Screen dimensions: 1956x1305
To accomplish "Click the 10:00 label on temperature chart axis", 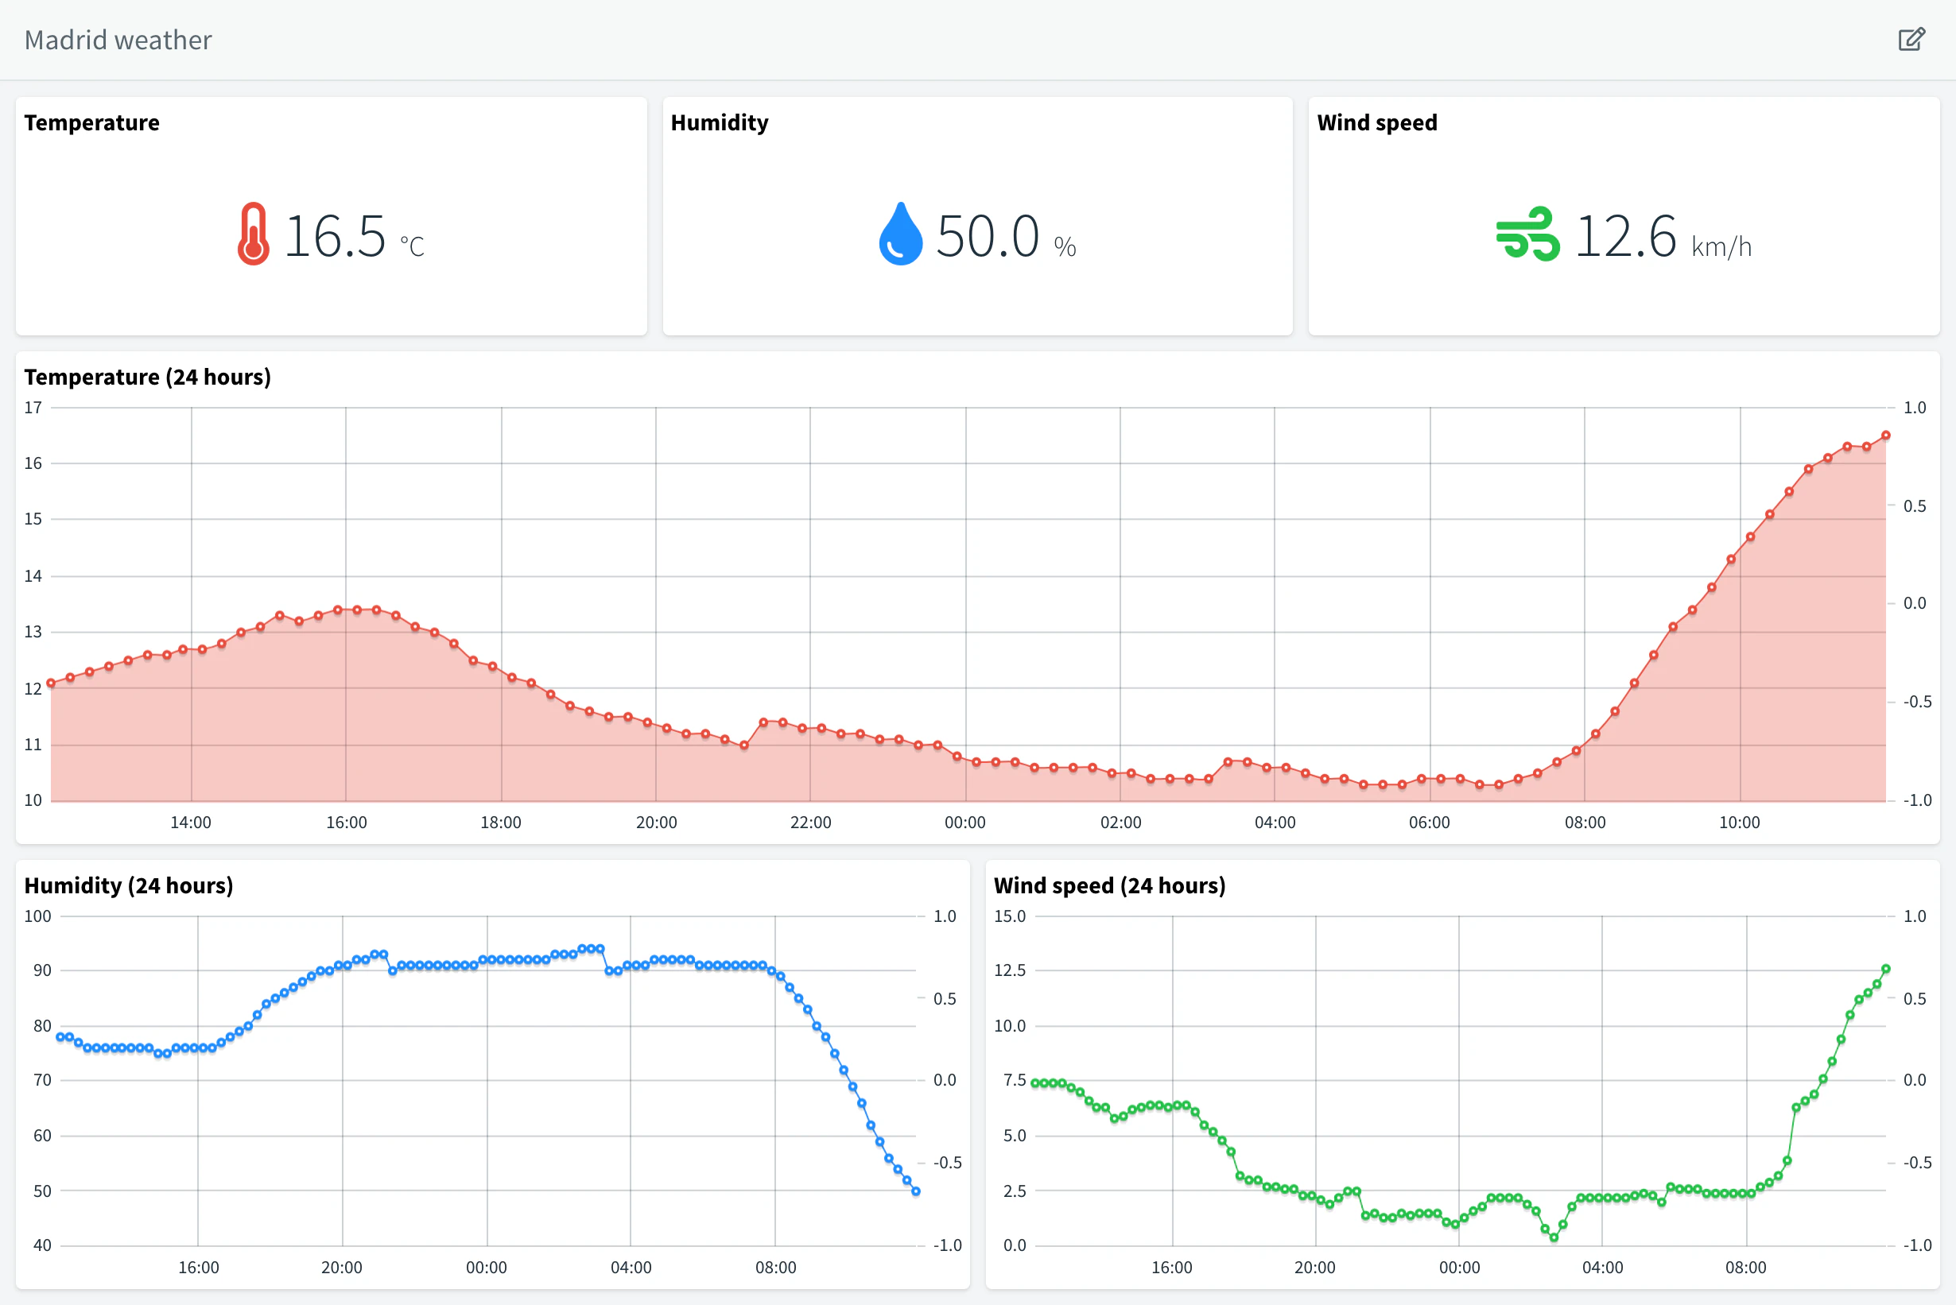I will tap(1739, 823).
